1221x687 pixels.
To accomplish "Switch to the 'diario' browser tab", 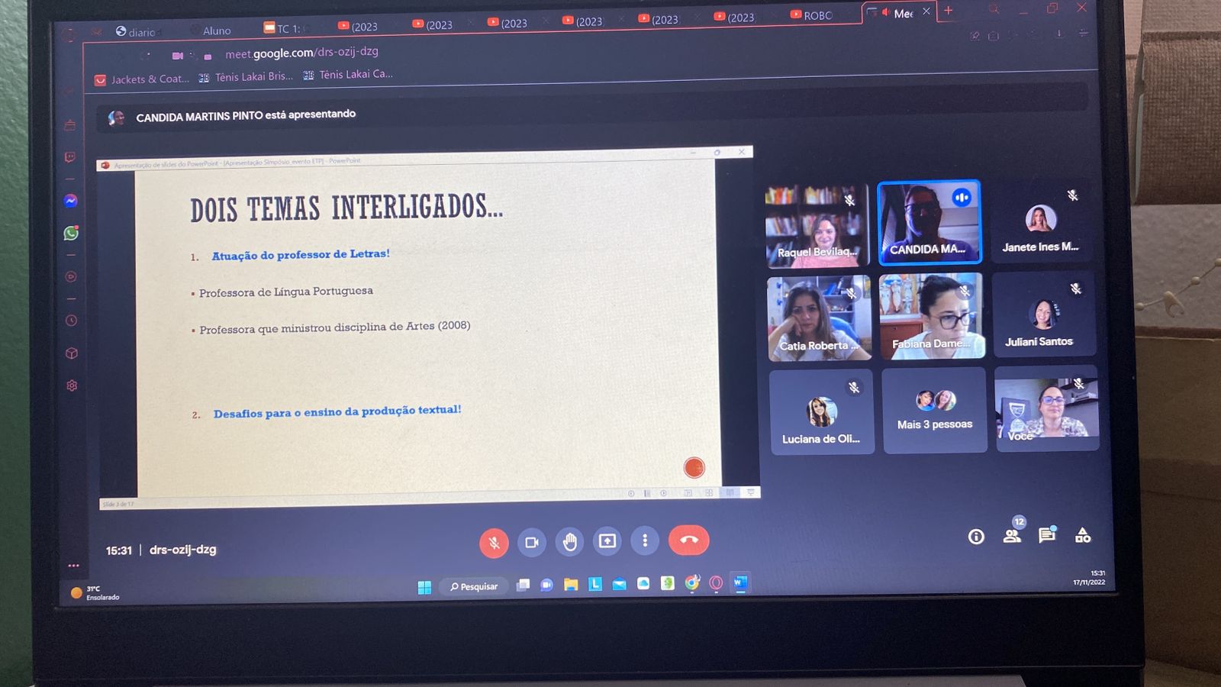I will point(137,32).
